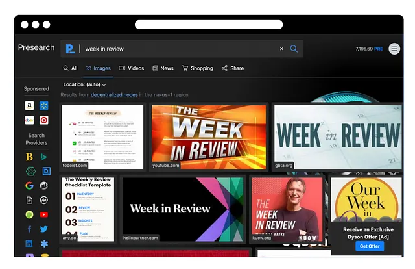
Task: Switch to the News tab
Action: tap(163, 68)
